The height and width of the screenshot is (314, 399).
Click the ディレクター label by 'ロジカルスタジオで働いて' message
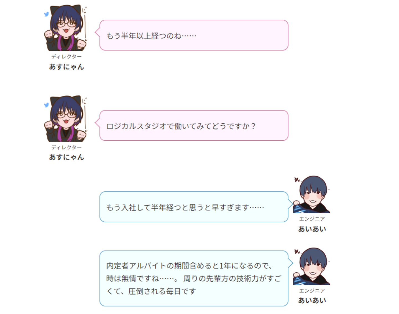coord(66,147)
